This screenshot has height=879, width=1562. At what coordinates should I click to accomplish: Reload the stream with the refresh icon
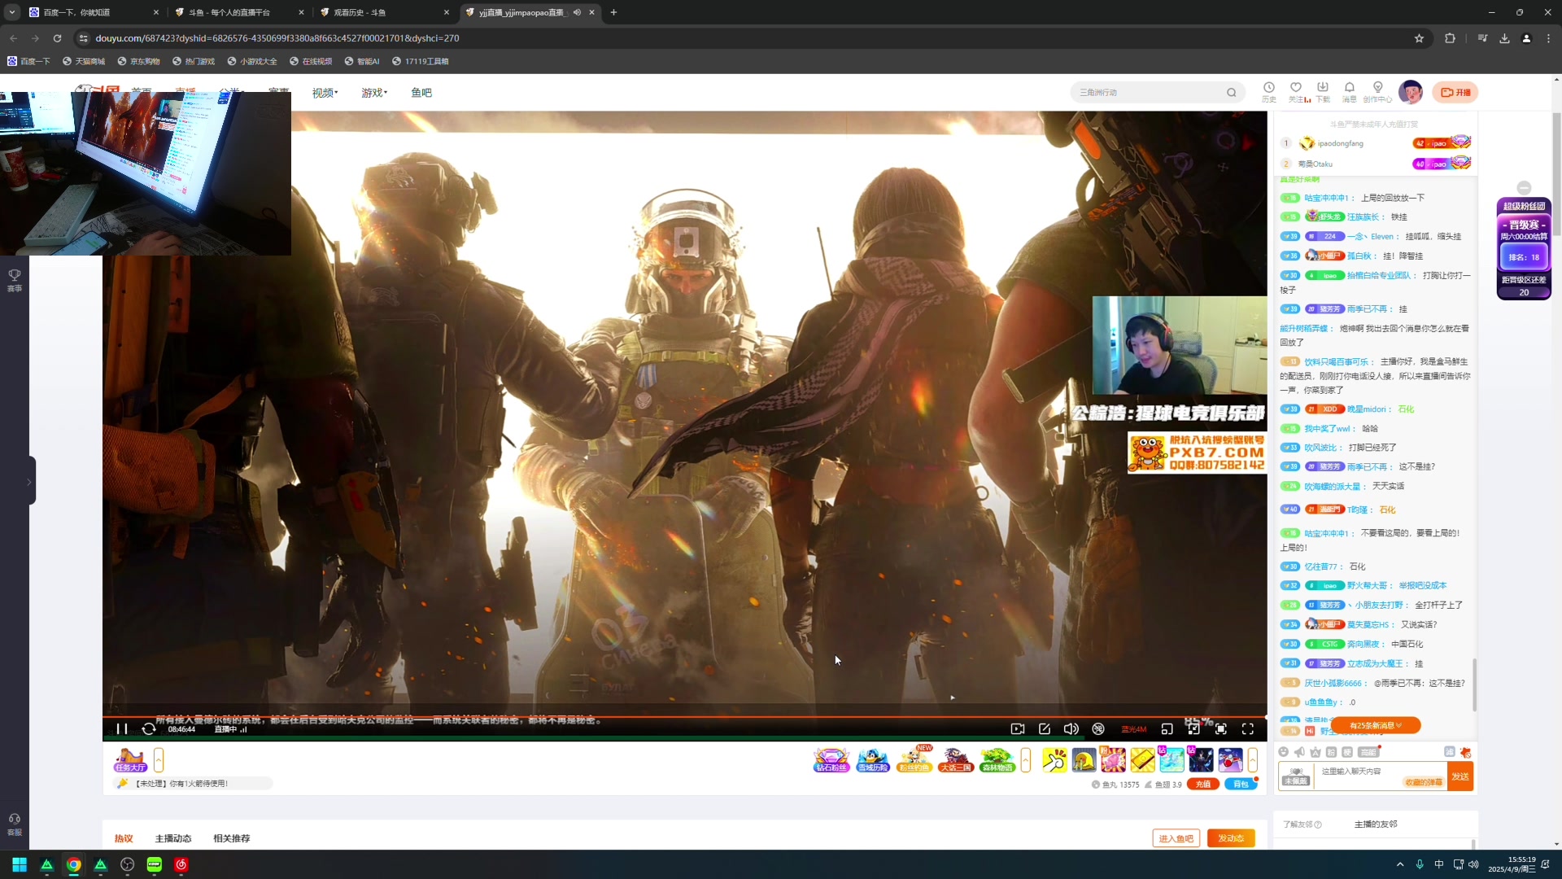(x=149, y=728)
